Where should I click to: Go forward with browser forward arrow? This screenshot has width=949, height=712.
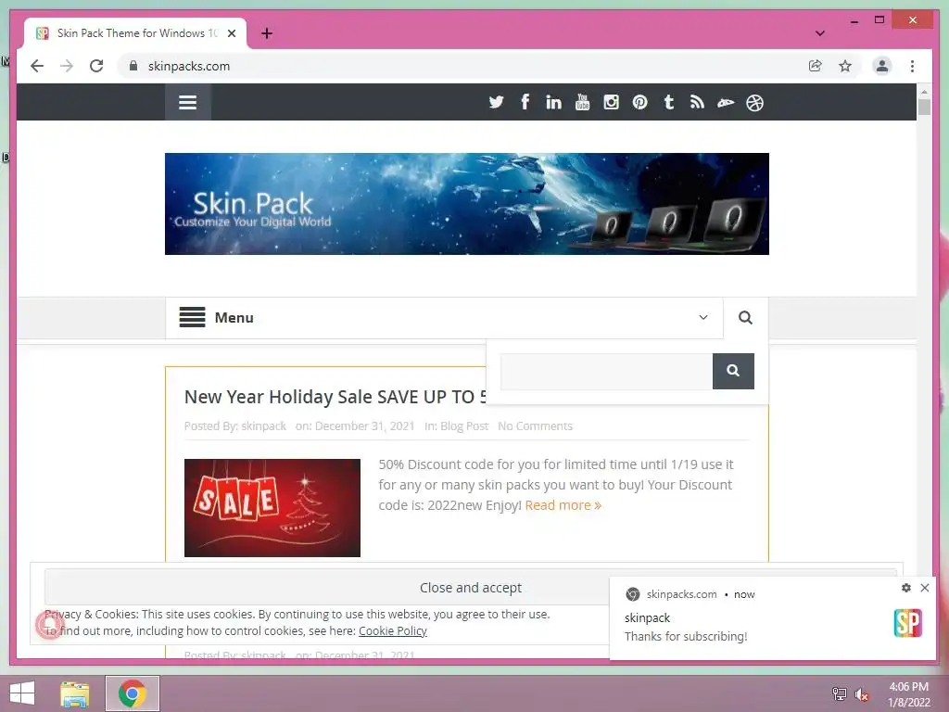[x=67, y=66]
